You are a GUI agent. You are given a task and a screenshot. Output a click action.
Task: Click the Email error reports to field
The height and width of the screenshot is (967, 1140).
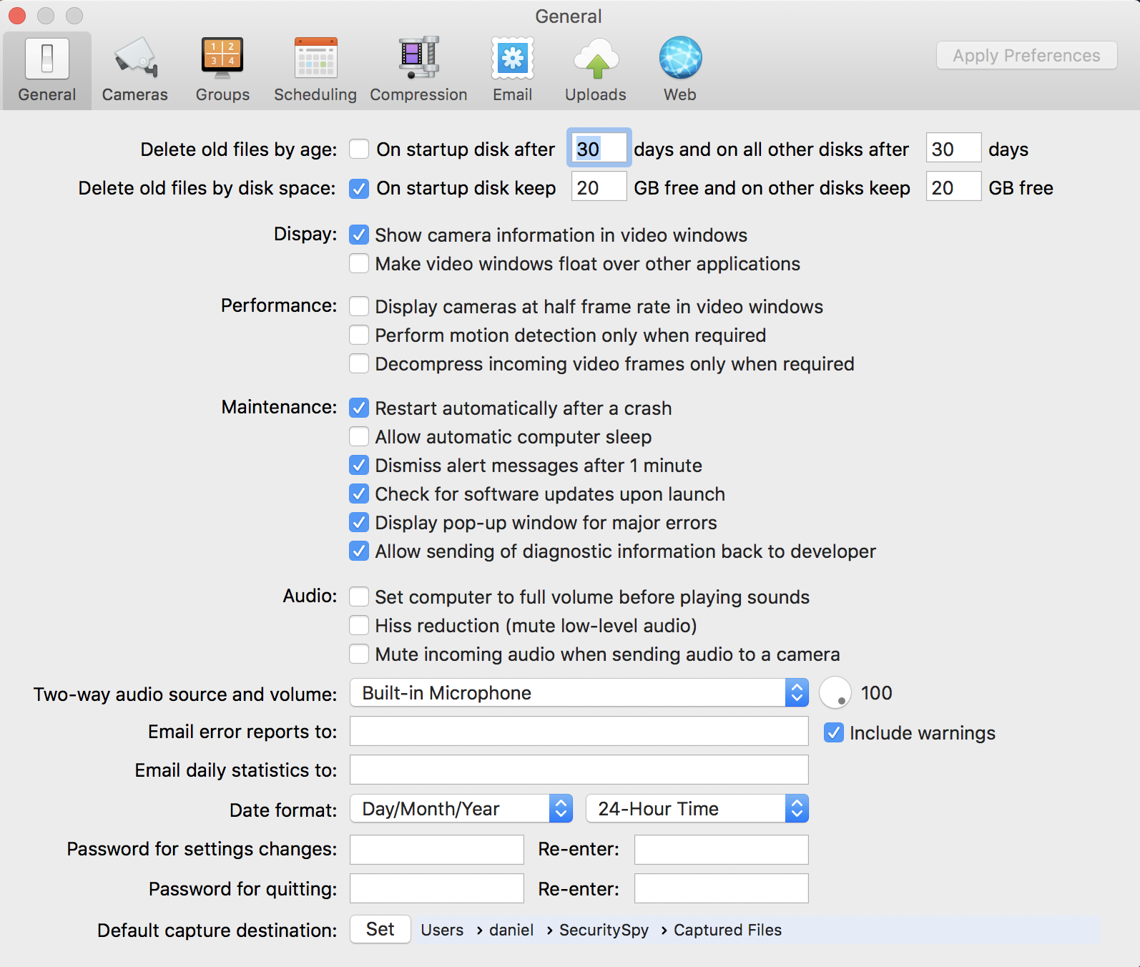(x=579, y=732)
